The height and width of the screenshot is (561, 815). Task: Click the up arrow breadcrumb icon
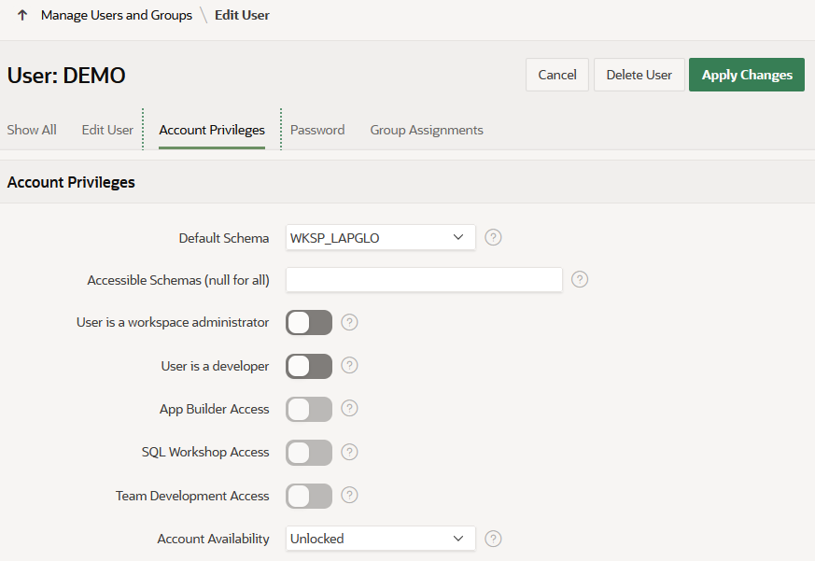[22, 15]
